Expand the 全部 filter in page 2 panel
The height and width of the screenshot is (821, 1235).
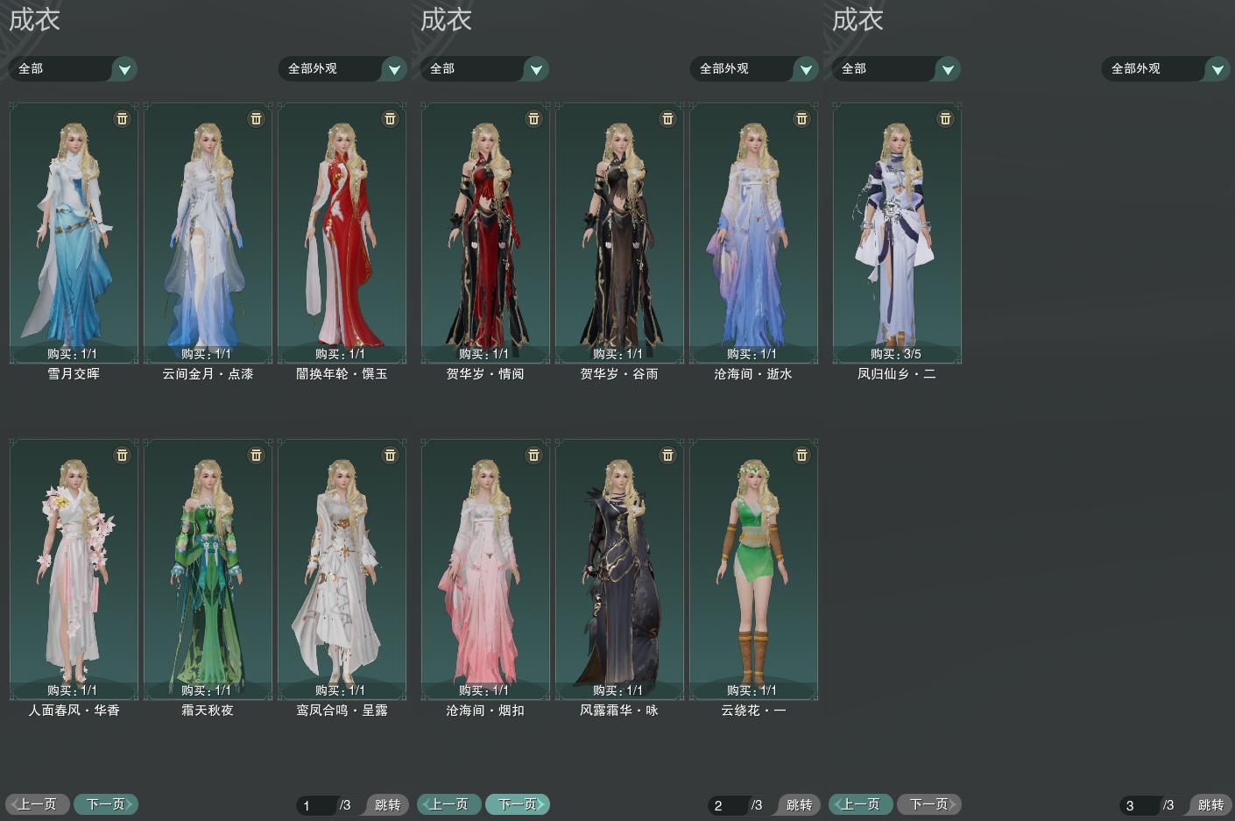point(484,68)
